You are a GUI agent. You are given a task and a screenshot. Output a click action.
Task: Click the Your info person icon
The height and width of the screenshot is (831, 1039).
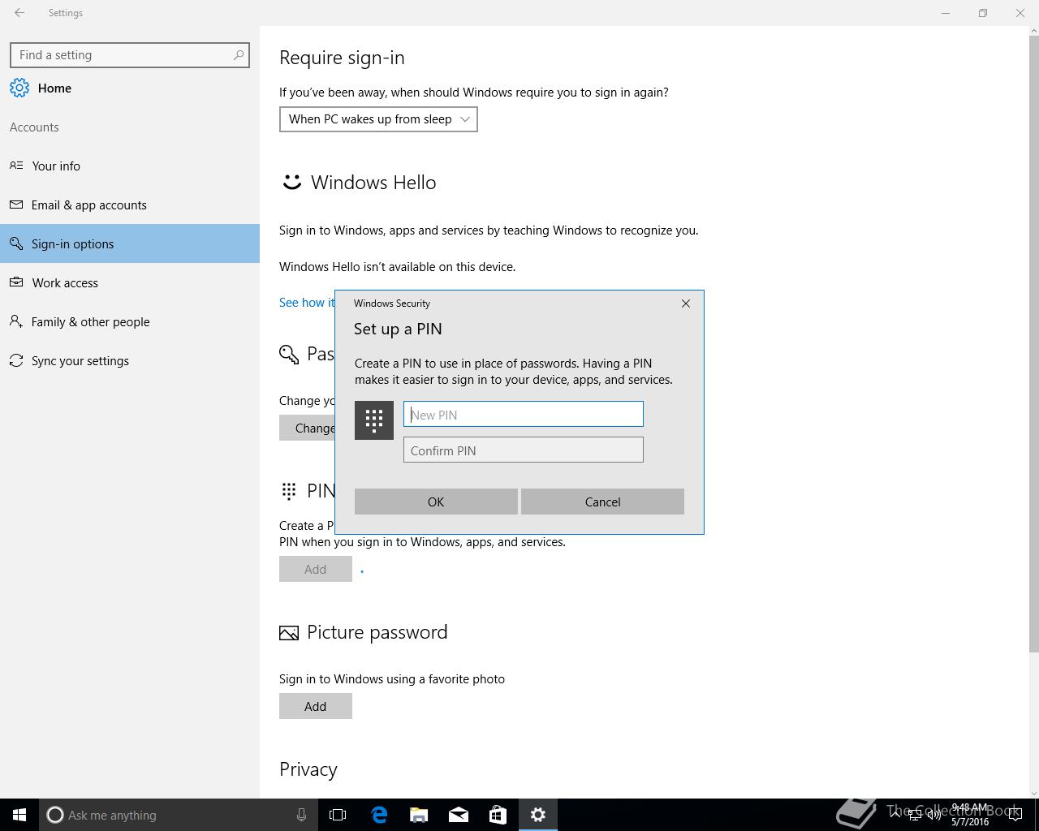16,166
